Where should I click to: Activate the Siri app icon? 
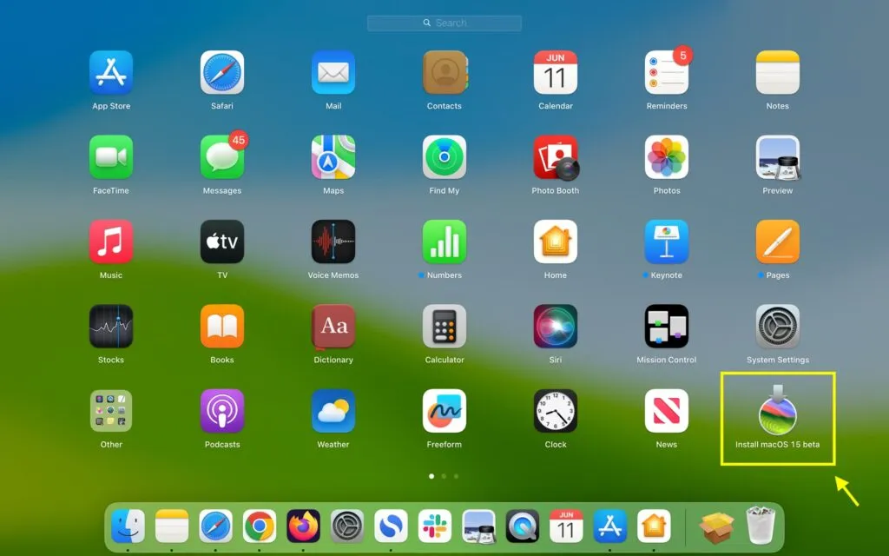(556, 327)
